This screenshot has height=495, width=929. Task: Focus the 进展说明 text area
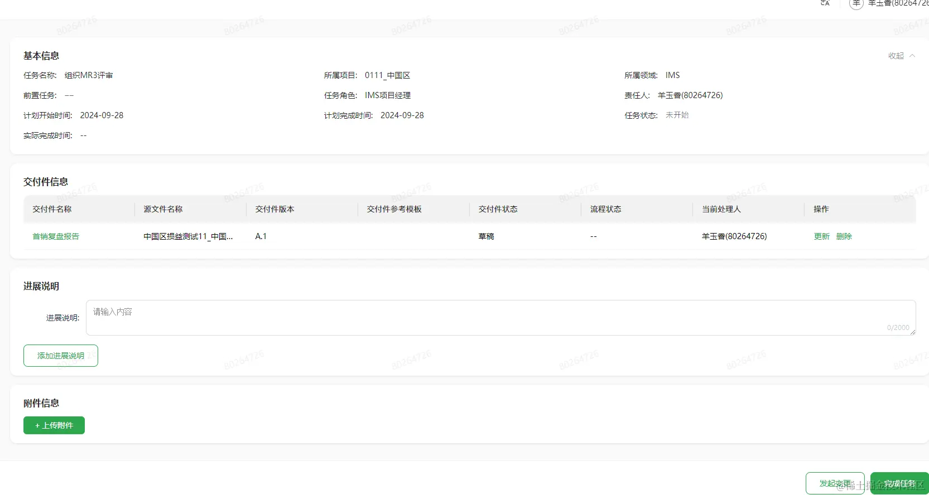coord(500,318)
